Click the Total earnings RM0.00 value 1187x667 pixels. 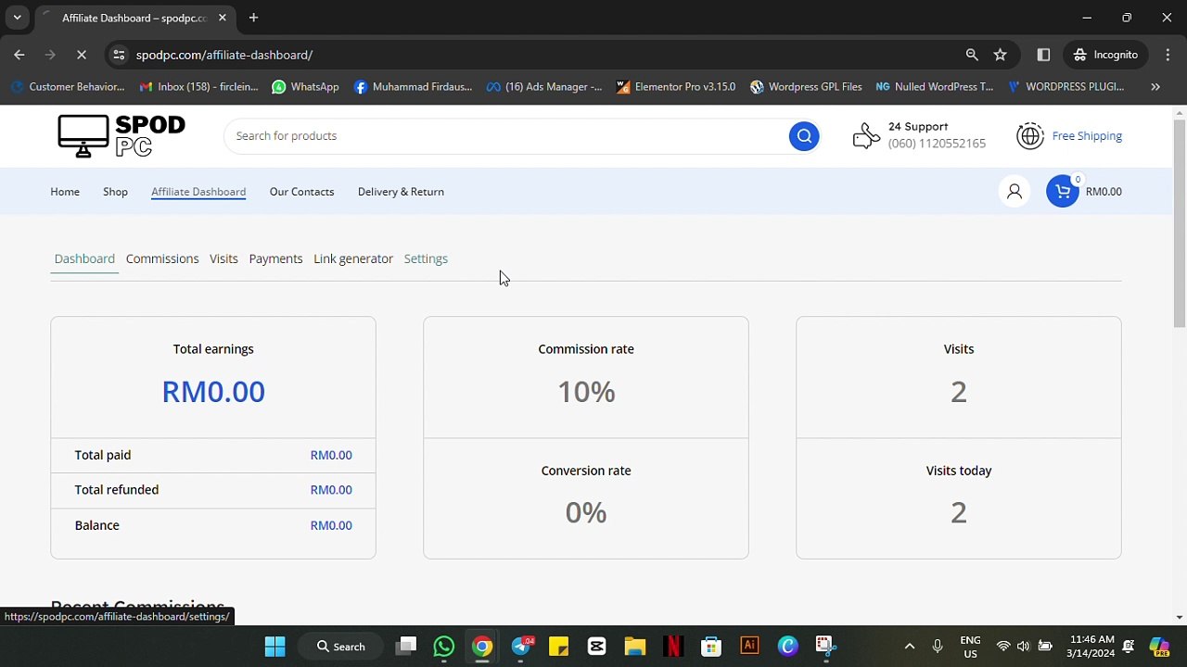(x=213, y=392)
